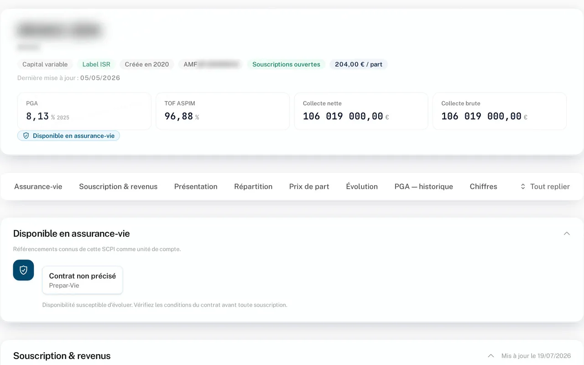Click the Souscriptions ouvertes tag
584x365 pixels.
pyautogui.click(x=287, y=64)
